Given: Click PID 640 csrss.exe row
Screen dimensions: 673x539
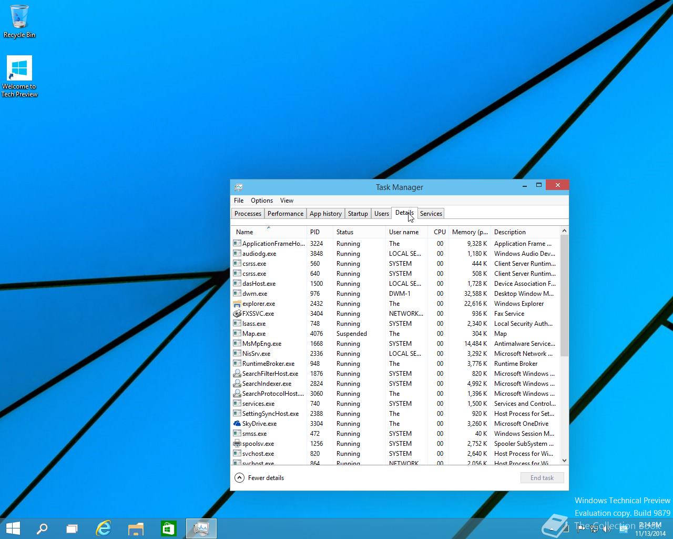Looking at the screenshot, I should click(x=396, y=274).
